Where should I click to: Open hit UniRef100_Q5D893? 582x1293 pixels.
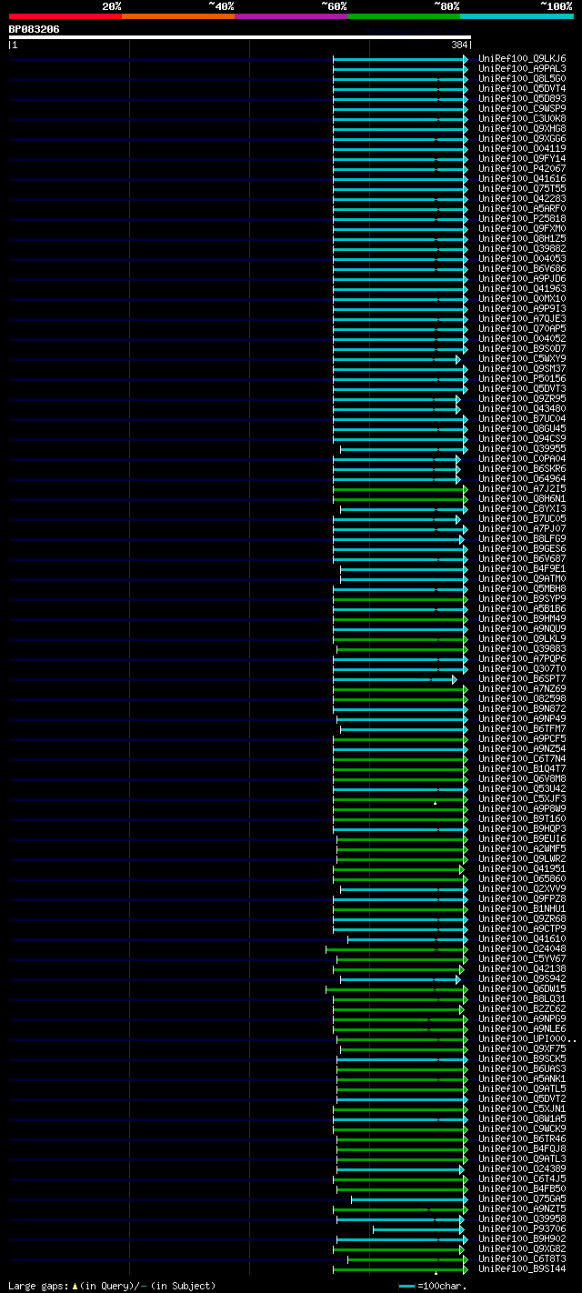click(522, 98)
